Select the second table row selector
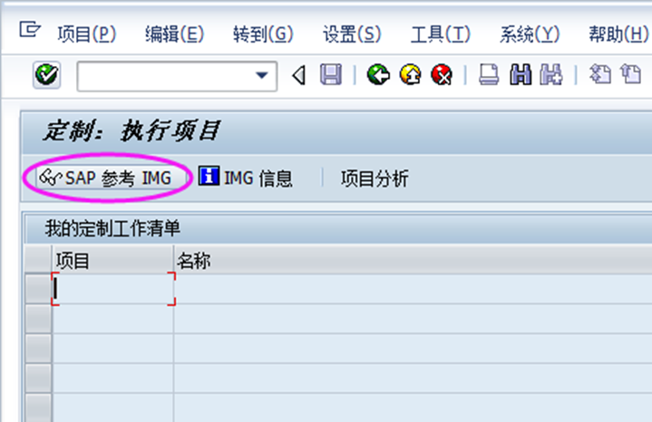The image size is (652, 422). [38, 319]
